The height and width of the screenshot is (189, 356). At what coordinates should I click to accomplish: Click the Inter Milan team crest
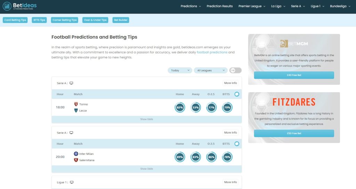pyautogui.click(x=76, y=154)
